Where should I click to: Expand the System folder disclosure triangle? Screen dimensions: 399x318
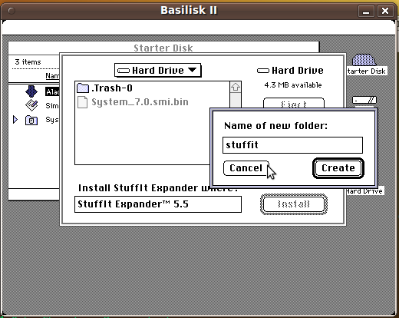pyautogui.click(x=15, y=120)
